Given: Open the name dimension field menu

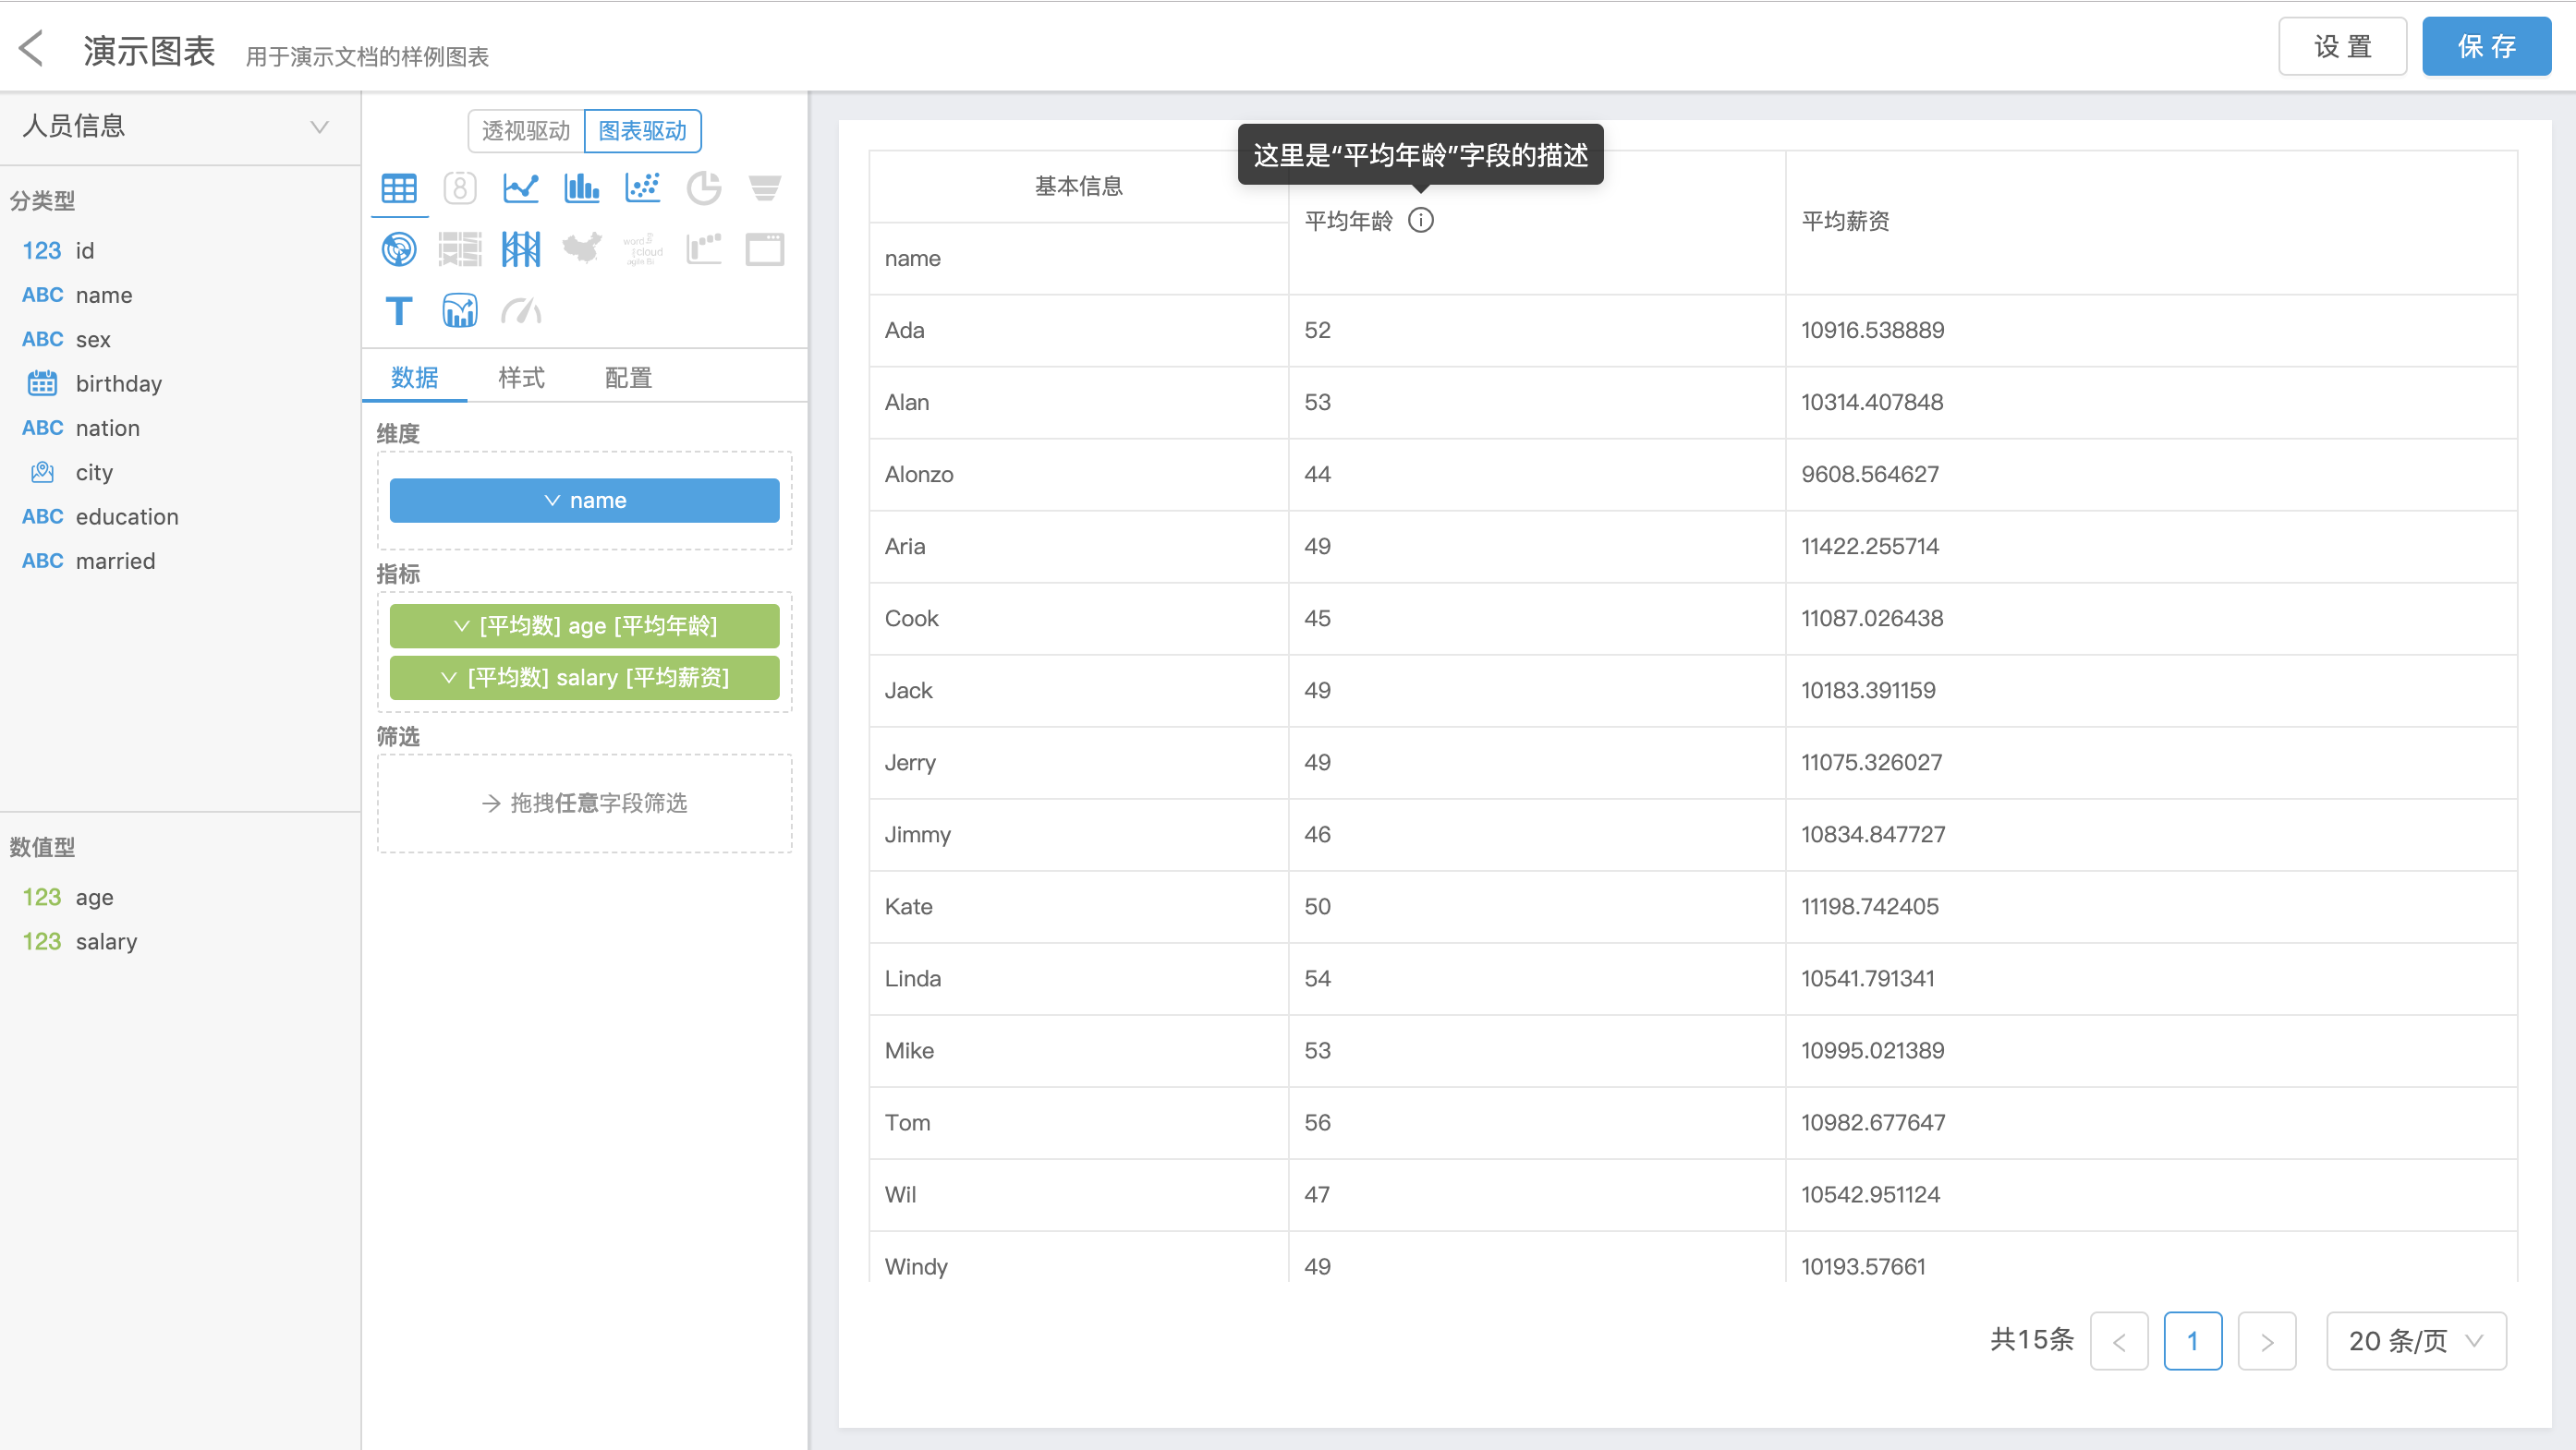Looking at the screenshot, I should pos(584,500).
